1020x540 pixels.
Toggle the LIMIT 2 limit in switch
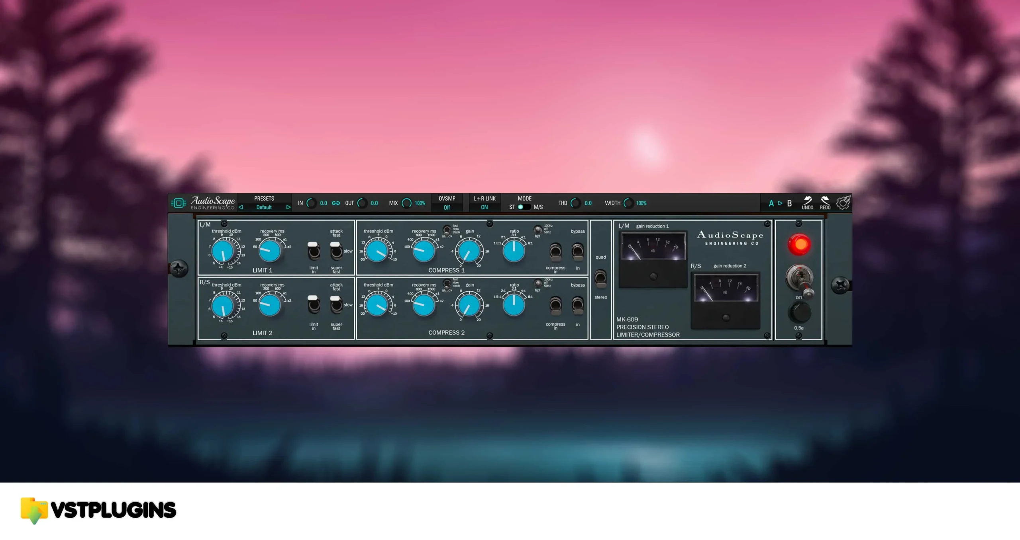coord(314,304)
